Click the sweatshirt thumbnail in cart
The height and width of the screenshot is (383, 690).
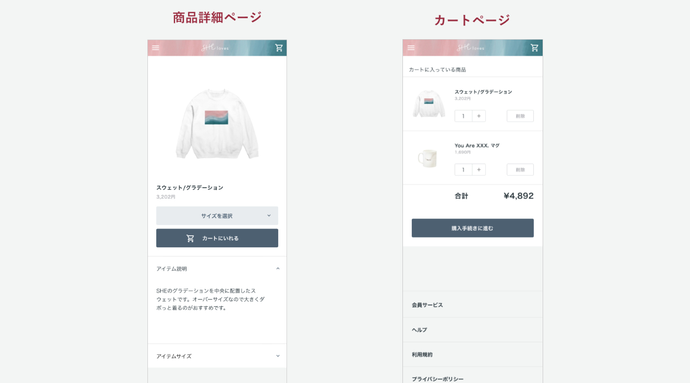429,103
